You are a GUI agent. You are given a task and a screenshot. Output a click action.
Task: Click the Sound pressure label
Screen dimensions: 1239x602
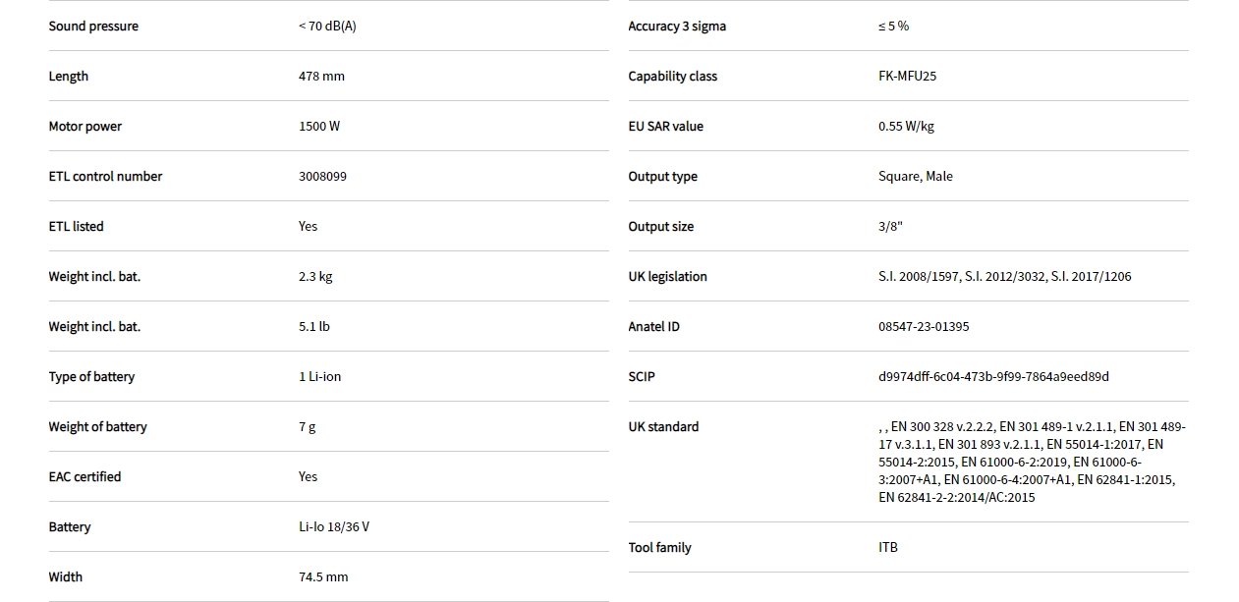93,27
